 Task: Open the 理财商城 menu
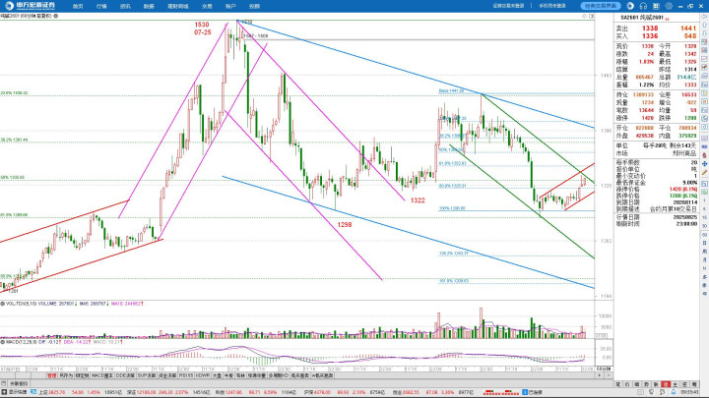point(177,6)
